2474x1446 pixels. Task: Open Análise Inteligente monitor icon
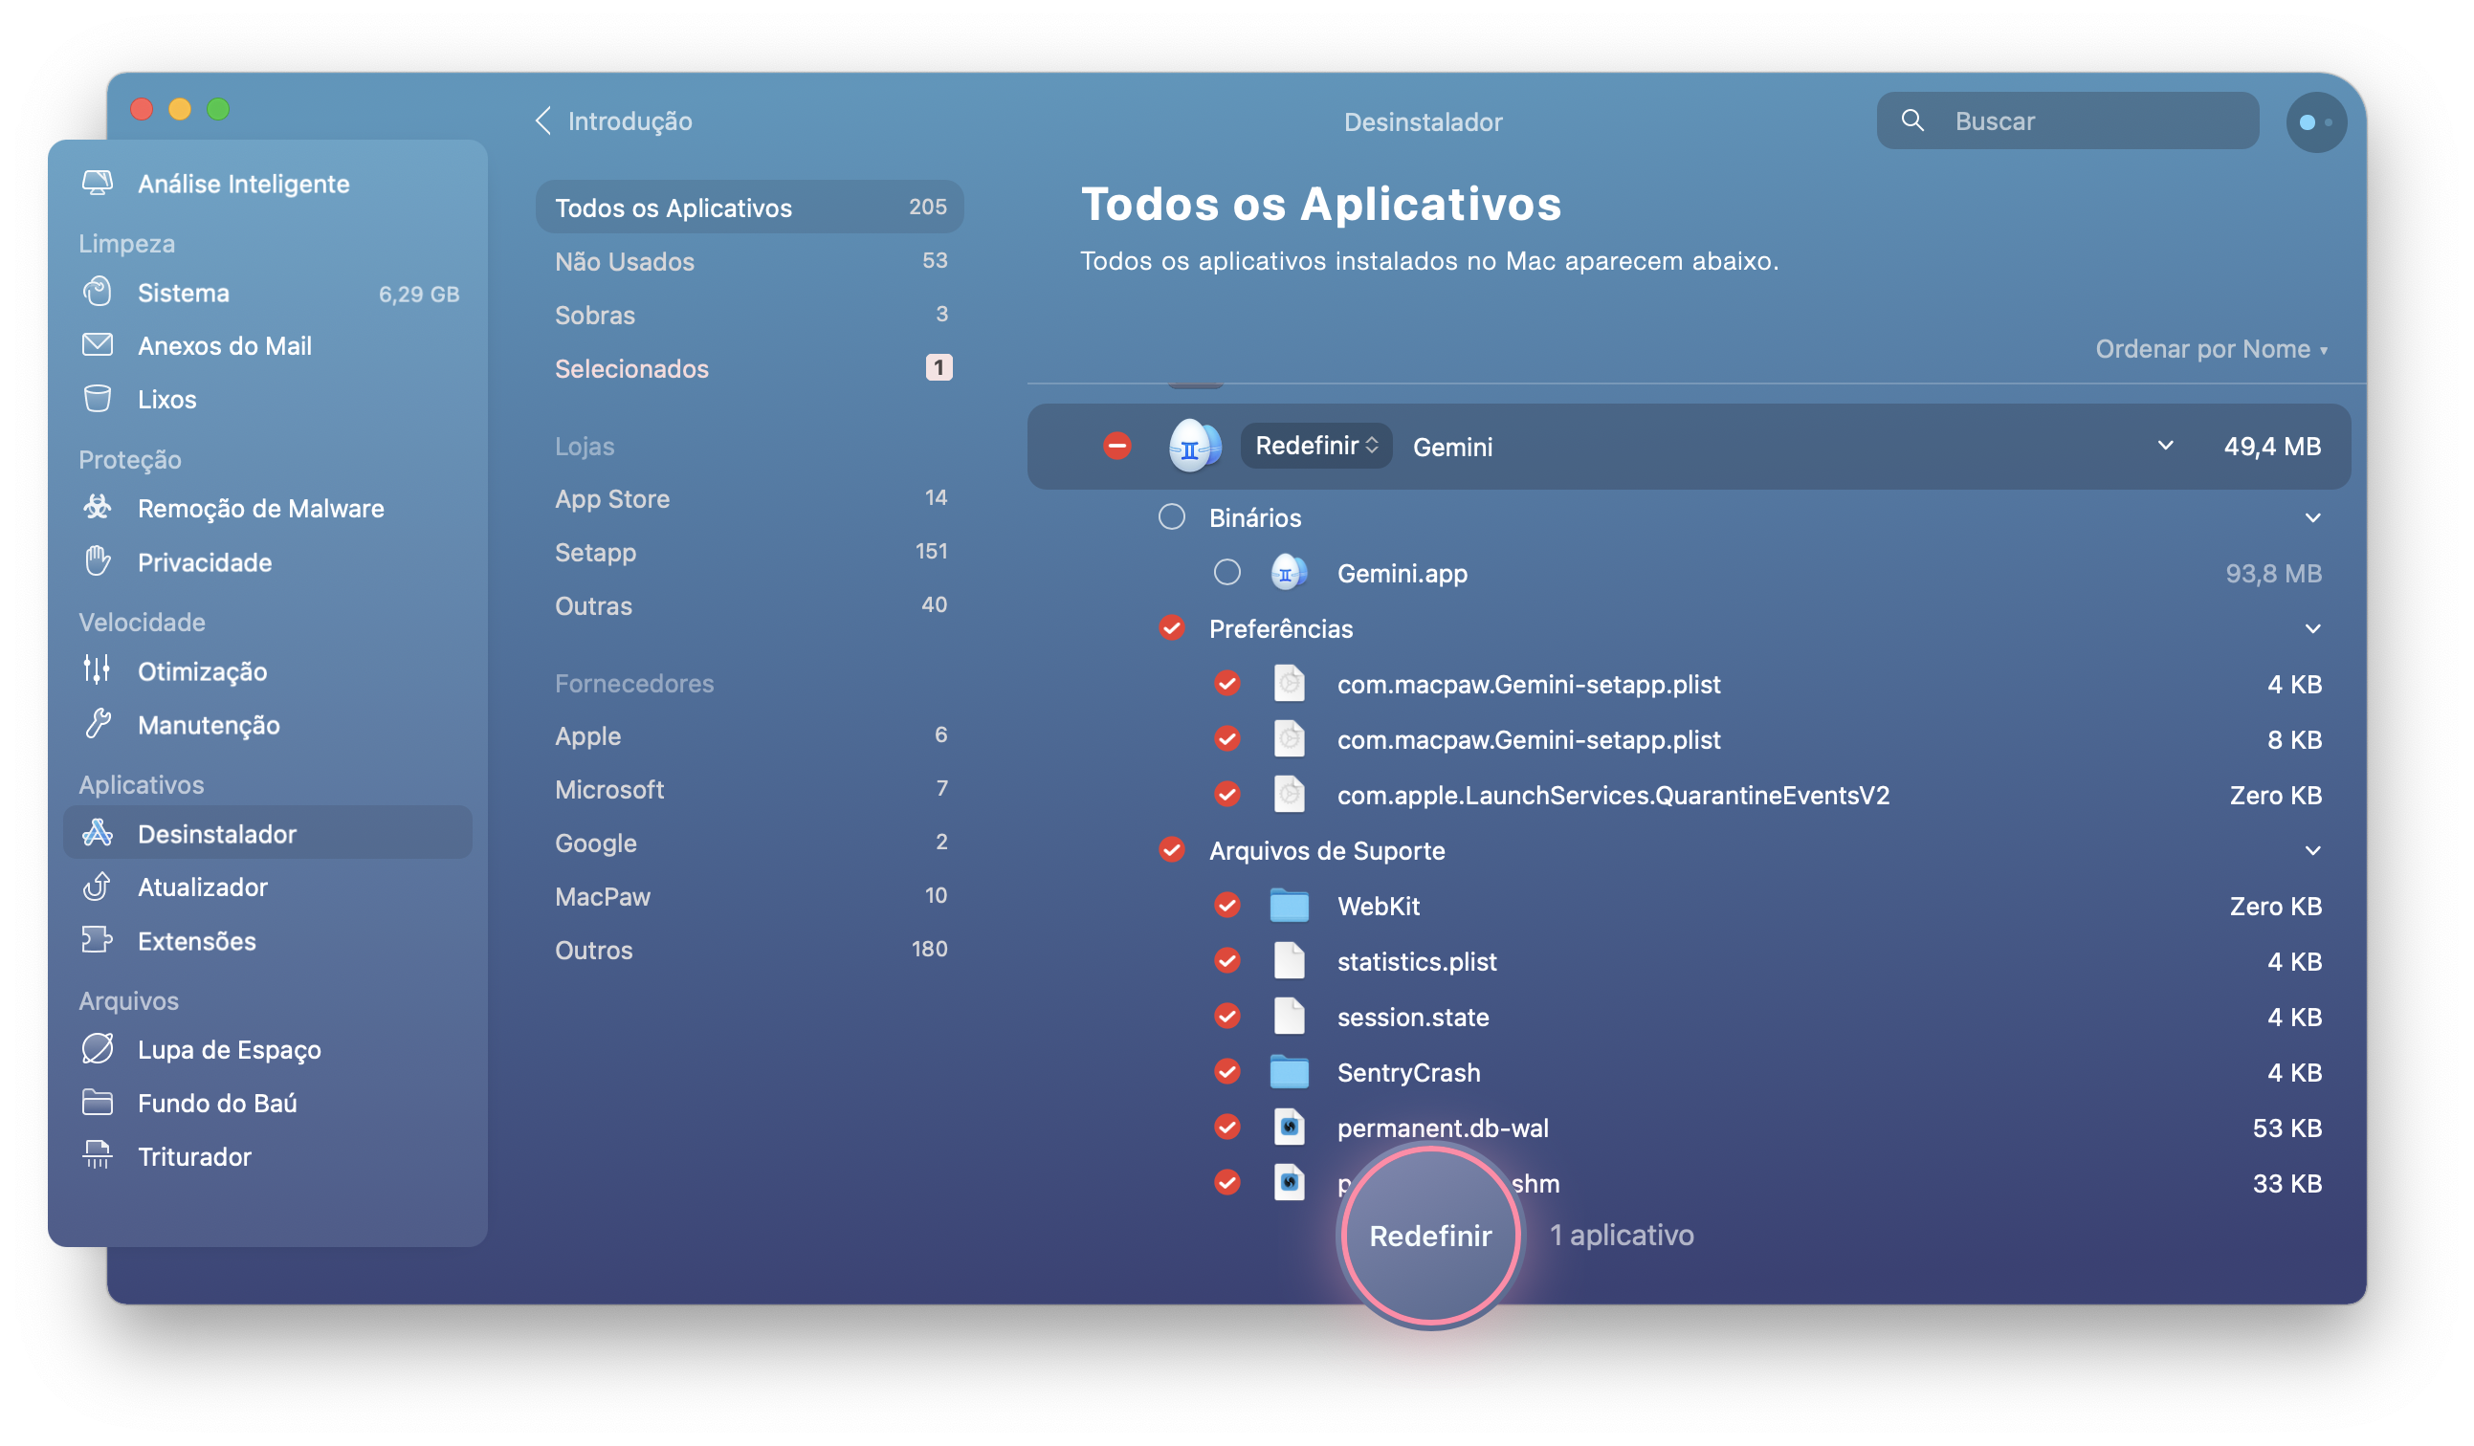(x=98, y=184)
